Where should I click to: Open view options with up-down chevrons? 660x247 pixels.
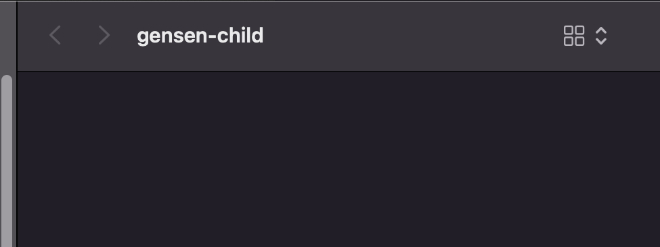coord(601,36)
